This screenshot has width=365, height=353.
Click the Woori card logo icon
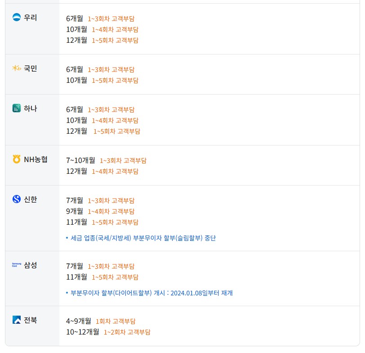click(x=17, y=18)
